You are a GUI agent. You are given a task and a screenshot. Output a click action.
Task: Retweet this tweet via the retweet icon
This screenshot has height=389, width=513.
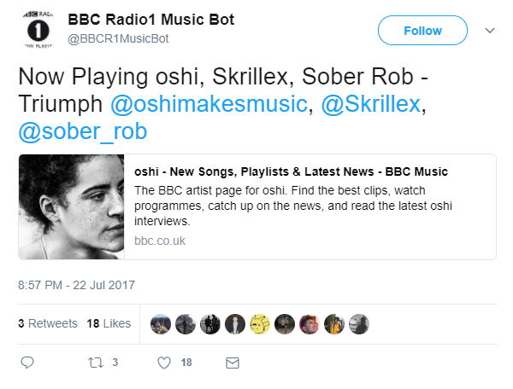pyautogui.click(x=96, y=363)
